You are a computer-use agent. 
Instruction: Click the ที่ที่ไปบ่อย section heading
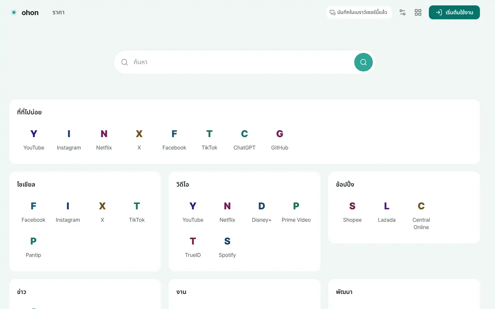pyautogui.click(x=29, y=112)
